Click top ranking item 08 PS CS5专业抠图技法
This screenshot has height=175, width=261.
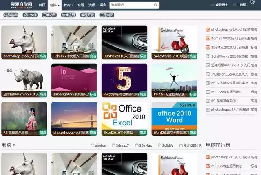coord(231,92)
